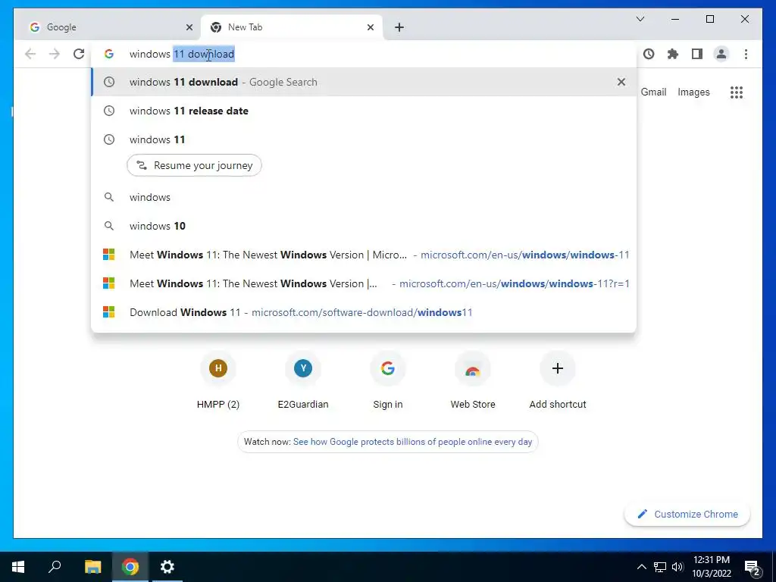Open the Chrome three-dot menu
This screenshot has height=582, width=776.
pyautogui.click(x=746, y=54)
